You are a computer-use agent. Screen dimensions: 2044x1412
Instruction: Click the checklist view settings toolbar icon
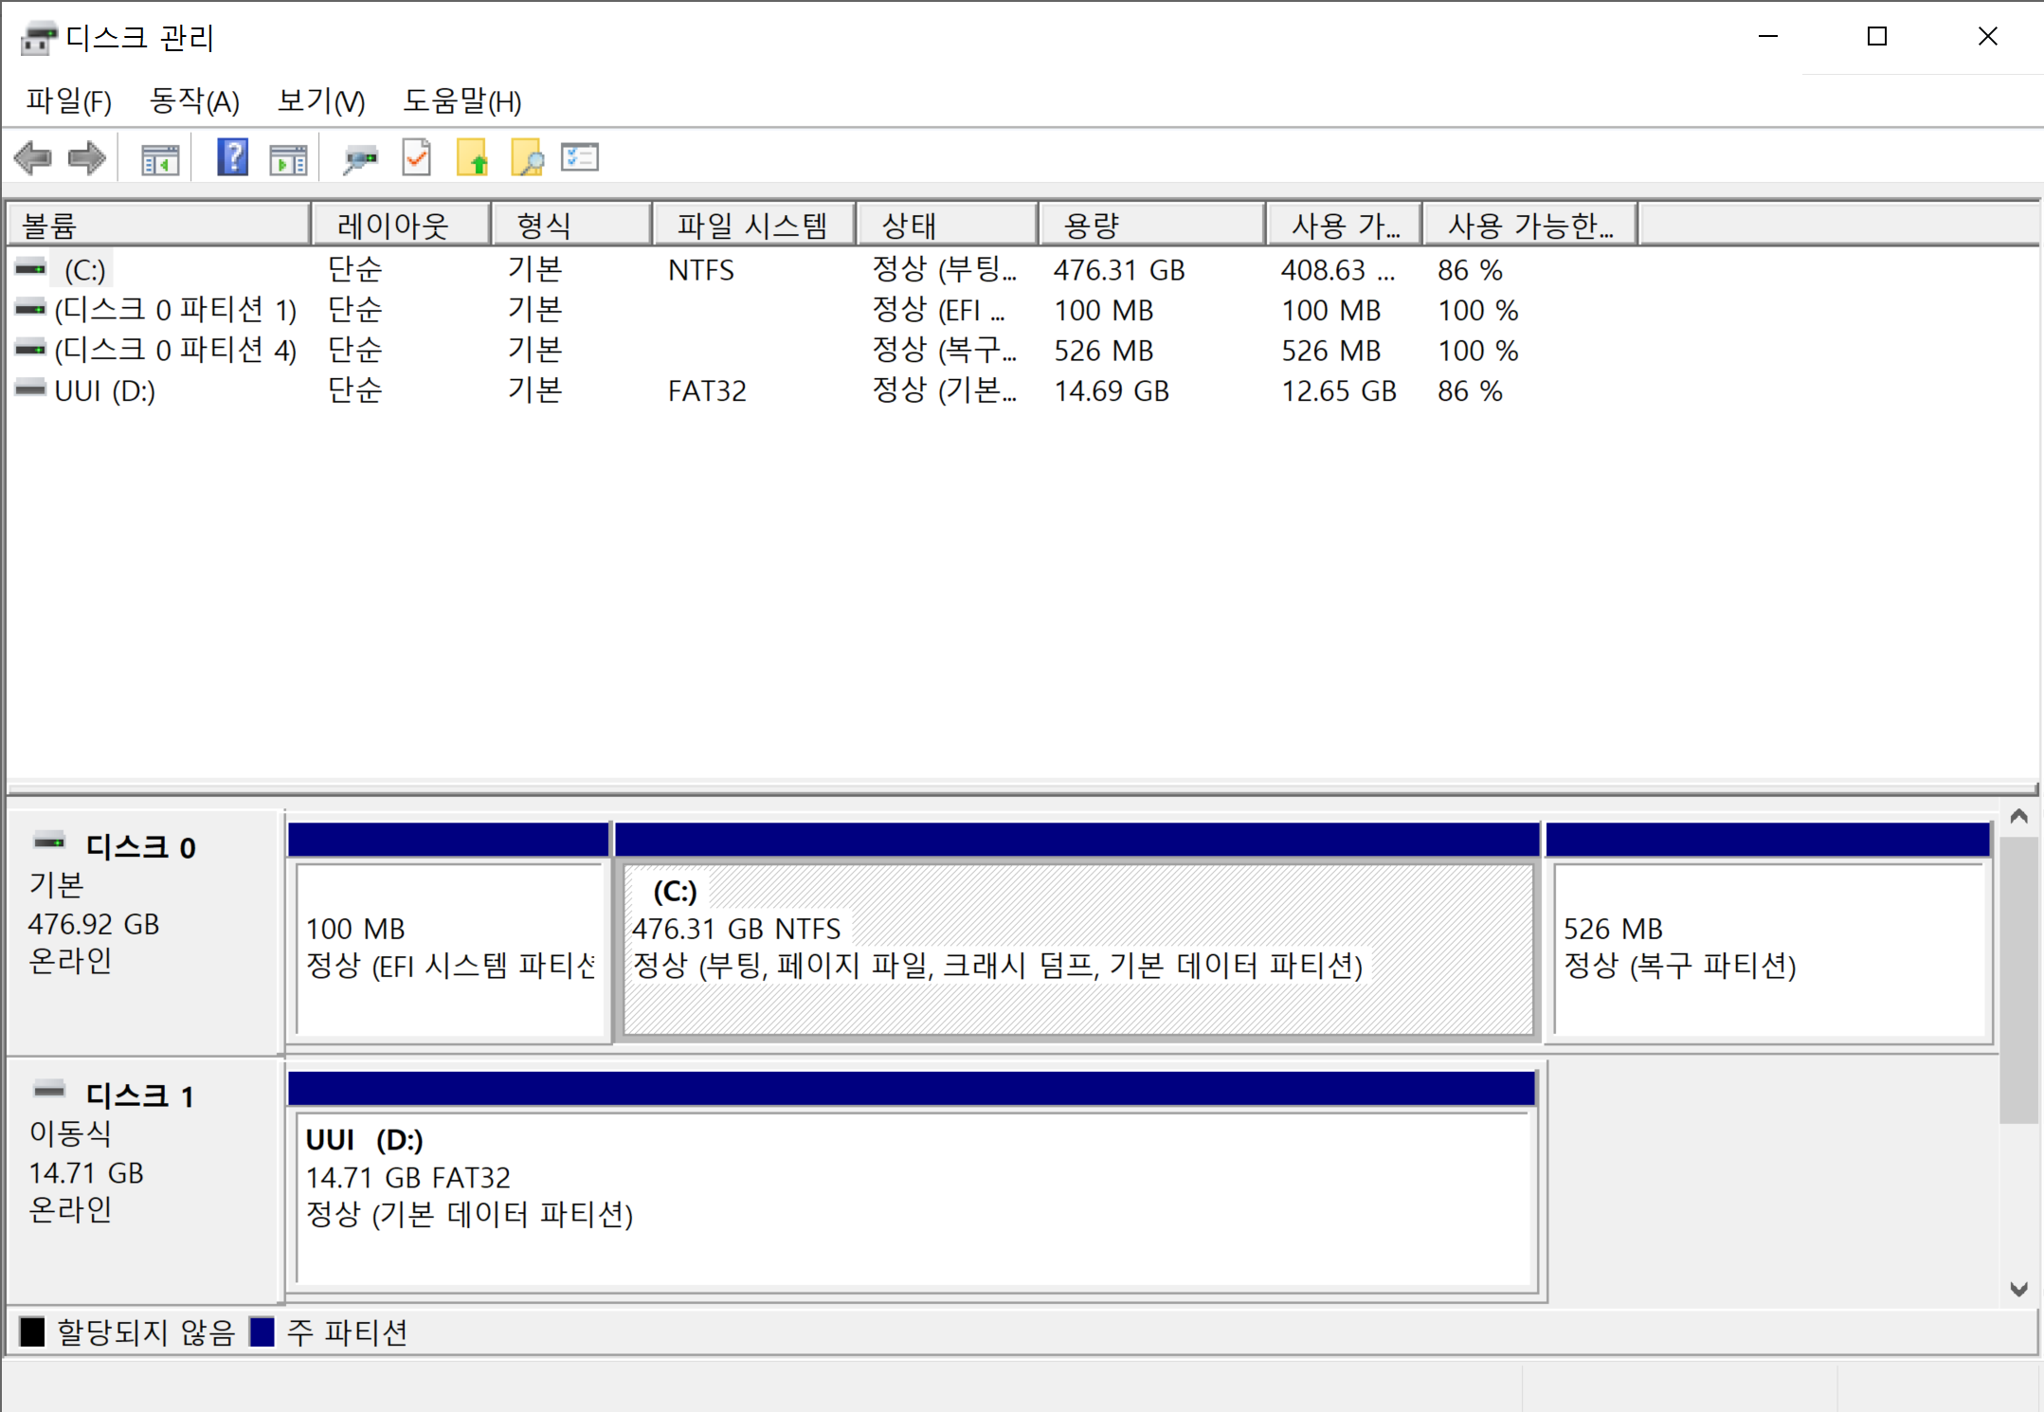click(580, 157)
